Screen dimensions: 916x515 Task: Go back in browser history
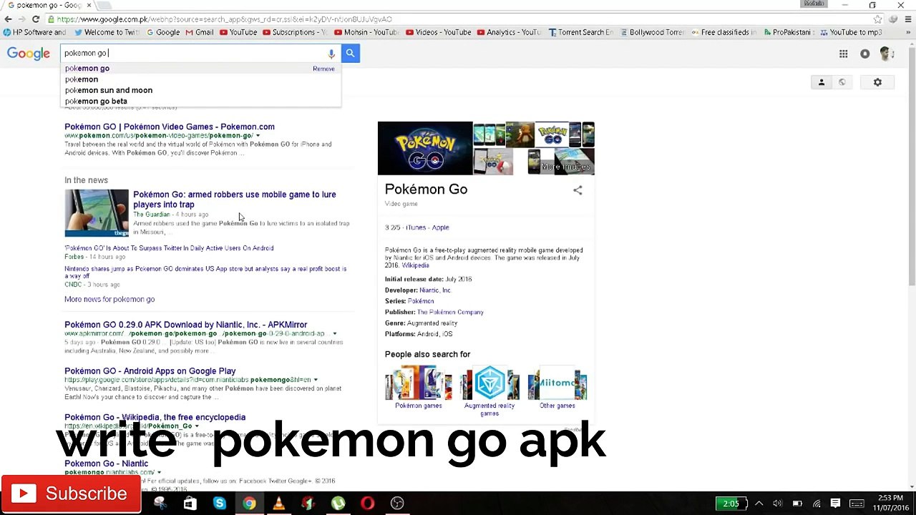[8, 19]
